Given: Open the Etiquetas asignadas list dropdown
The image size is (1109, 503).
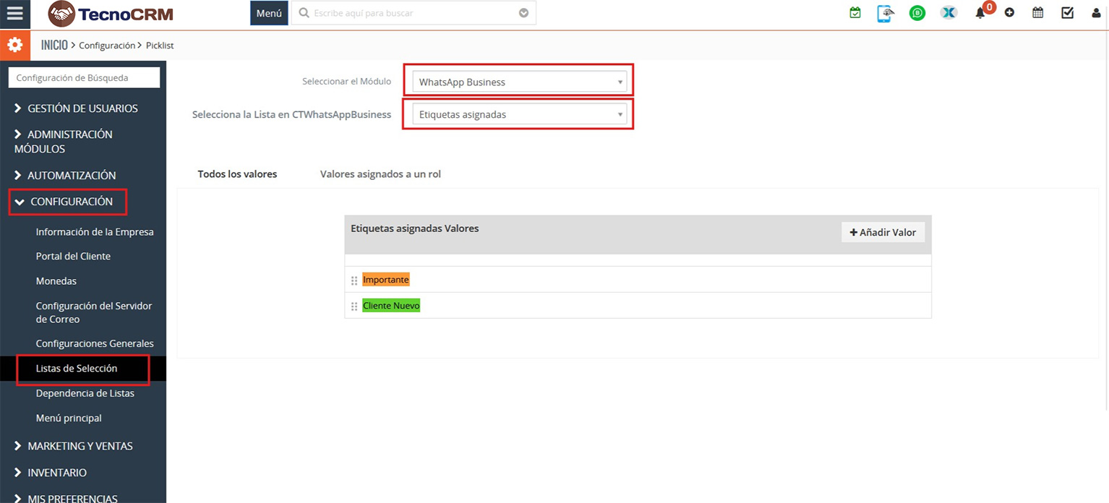Looking at the screenshot, I should (x=518, y=115).
